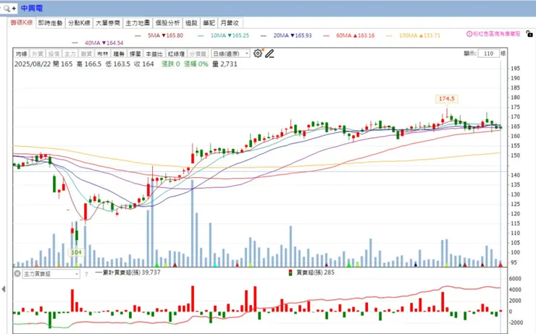Toggle the 趨勢 overlay
Image resolution: width=536 pixels, height=334 pixels.
click(119, 54)
